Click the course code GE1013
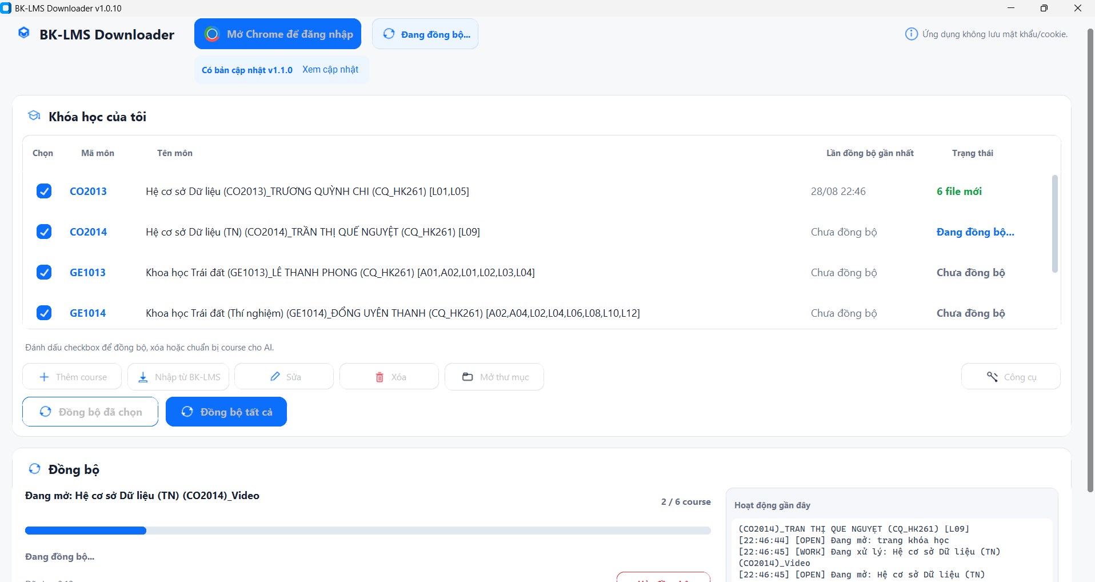Image resolution: width=1095 pixels, height=582 pixels. (87, 273)
